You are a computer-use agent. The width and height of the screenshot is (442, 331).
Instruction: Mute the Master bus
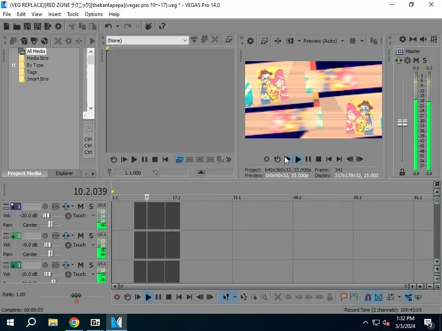point(416,60)
